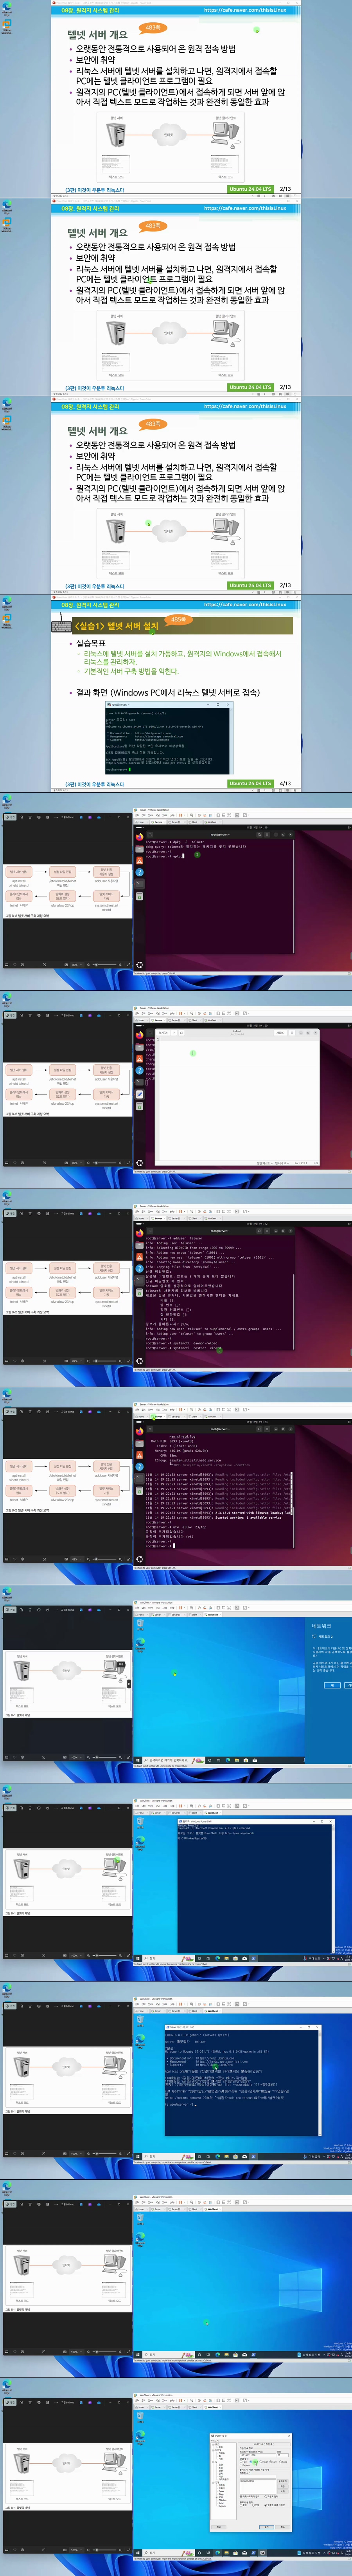Click the terminal tab in Ubuntu apt window

tap(220, 834)
